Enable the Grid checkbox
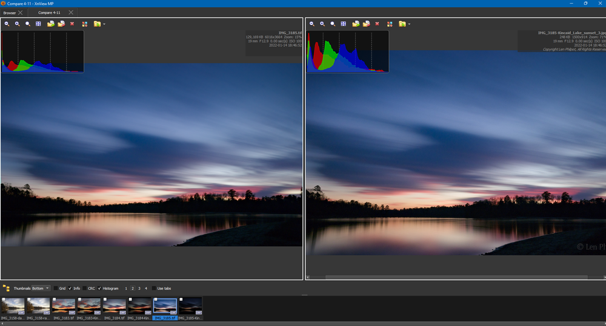Viewport: 606px width, 326px height. click(56, 289)
